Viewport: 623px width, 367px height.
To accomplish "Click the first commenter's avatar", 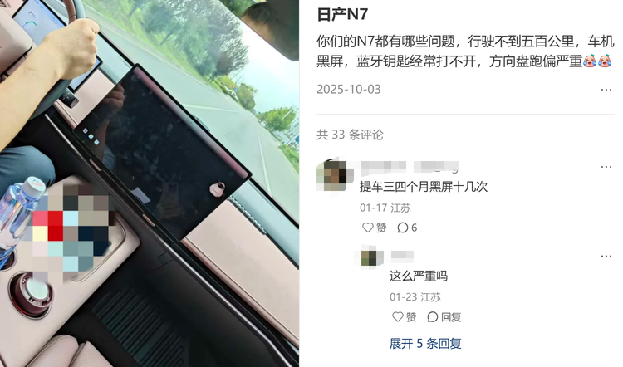I will 335,174.
